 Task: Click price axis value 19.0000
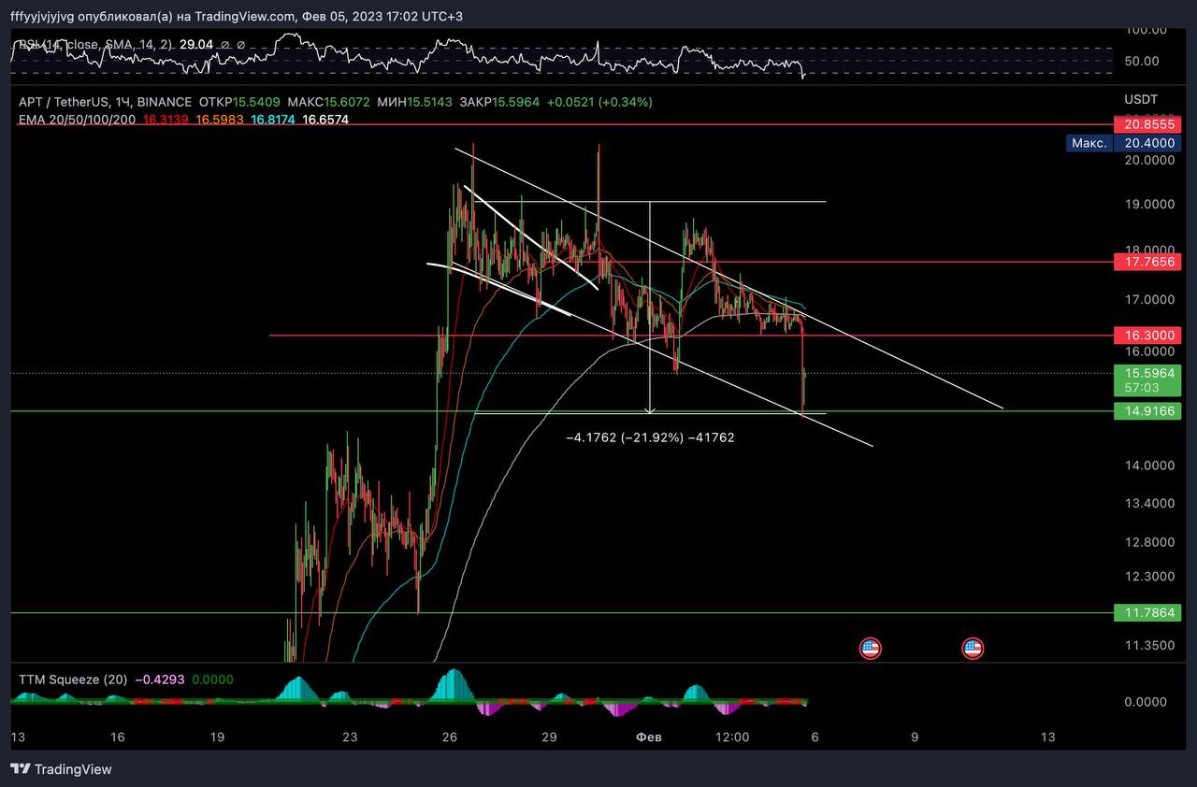pyautogui.click(x=1148, y=204)
